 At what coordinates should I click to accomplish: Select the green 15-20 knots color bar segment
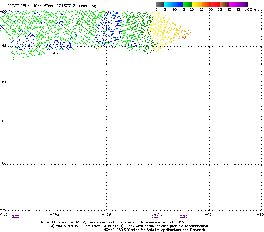click(x=188, y=4)
